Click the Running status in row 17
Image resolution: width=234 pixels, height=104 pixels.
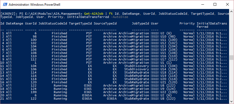[60, 86]
